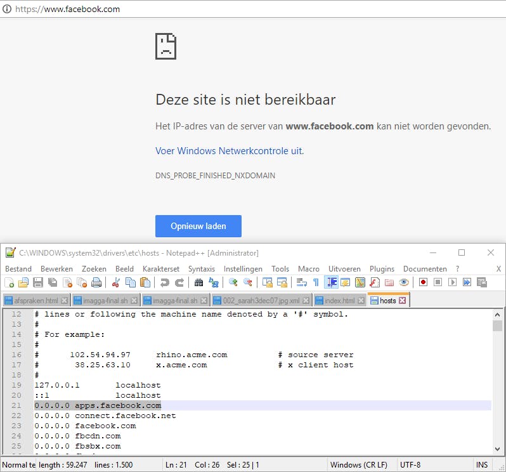
Task: Paste clipboard contents
Action: pyautogui.click(x=145, y=282)
